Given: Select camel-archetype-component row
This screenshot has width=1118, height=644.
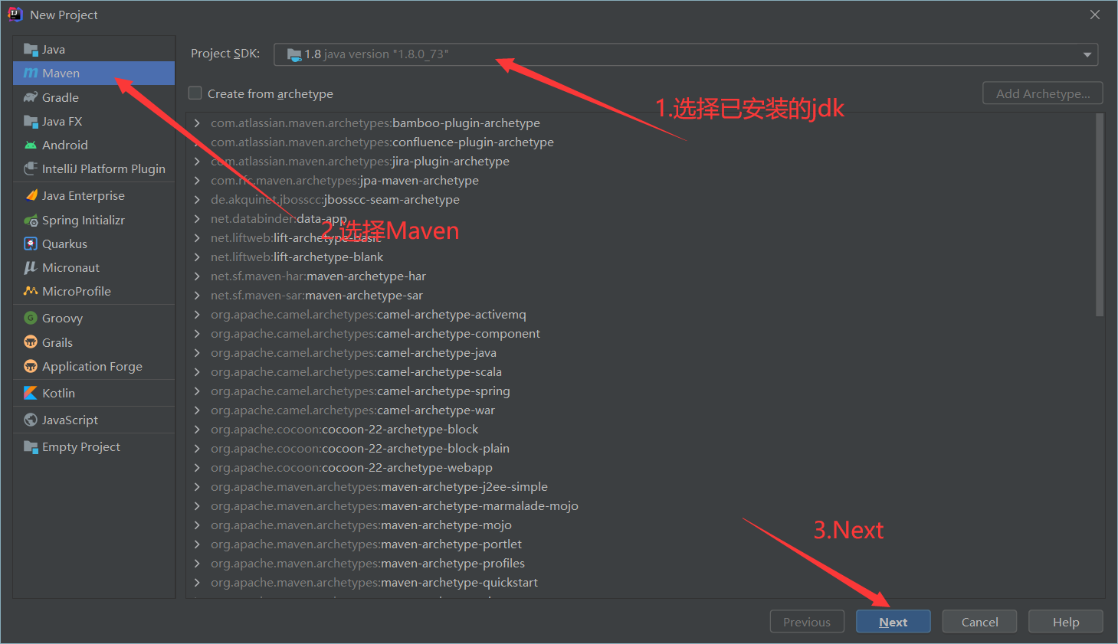Looking at the screenshot, I should click(641, 334).
